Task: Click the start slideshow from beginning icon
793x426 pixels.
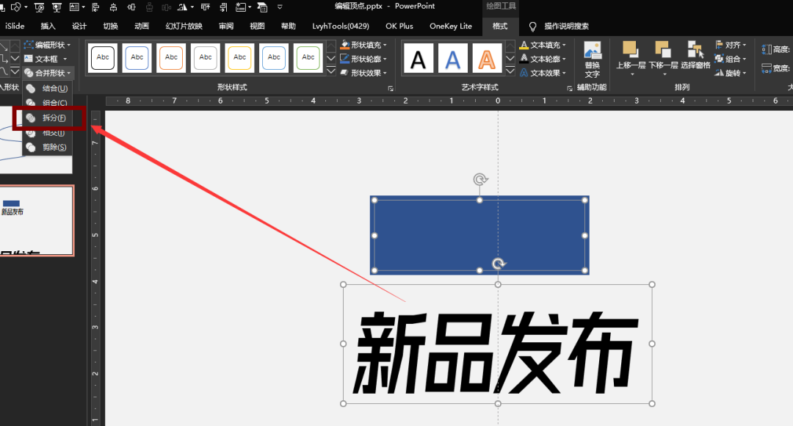Action: 39,7
